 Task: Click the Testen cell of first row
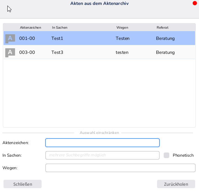[x=122, y=38]
